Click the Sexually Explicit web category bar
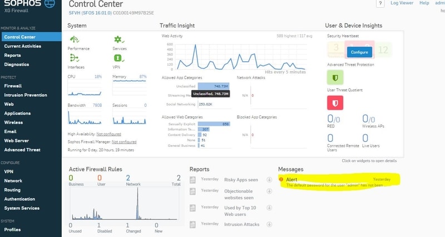Viewport: 445px width, 237px height. click(x=214, y=124)
